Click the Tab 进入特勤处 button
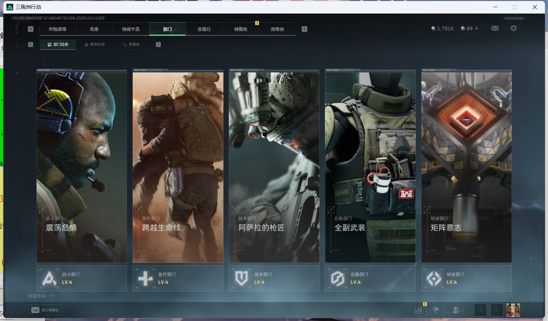This screenshot has height=321, width=548. pyautogui.click(x=45, y=310)
